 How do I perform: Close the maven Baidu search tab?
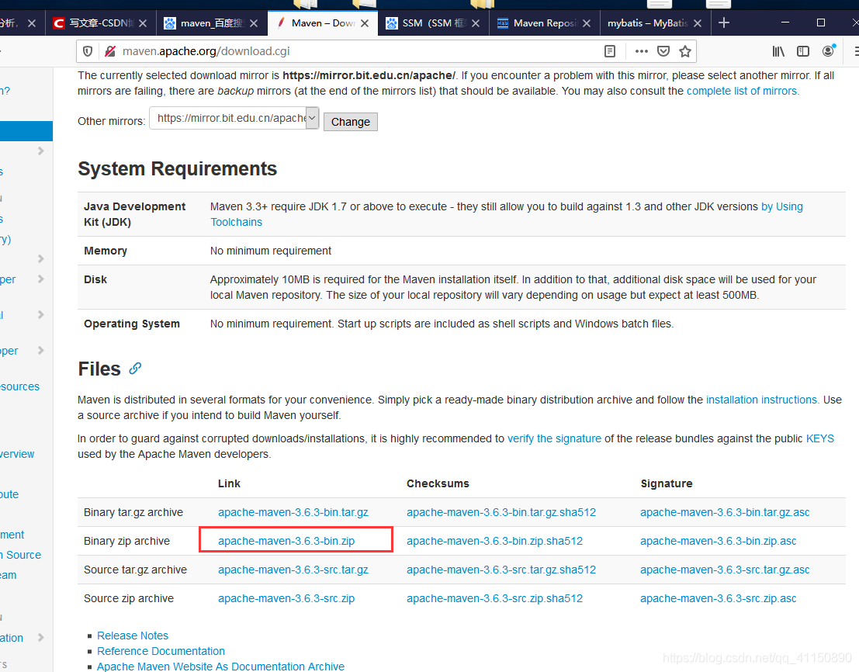(x=254, y=23)
